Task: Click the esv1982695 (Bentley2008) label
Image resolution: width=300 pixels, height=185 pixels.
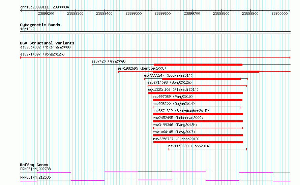Action: pos(142,68)
